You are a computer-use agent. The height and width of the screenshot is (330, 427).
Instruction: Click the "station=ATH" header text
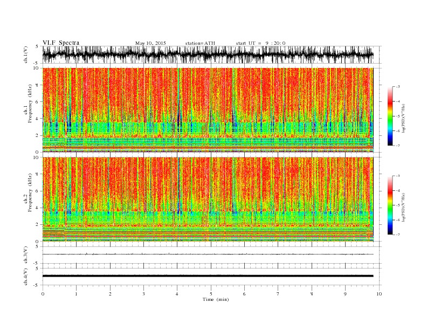200,43
